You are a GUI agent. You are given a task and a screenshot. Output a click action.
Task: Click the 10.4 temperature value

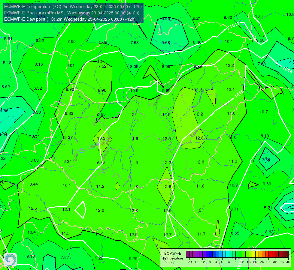(32, 232)
